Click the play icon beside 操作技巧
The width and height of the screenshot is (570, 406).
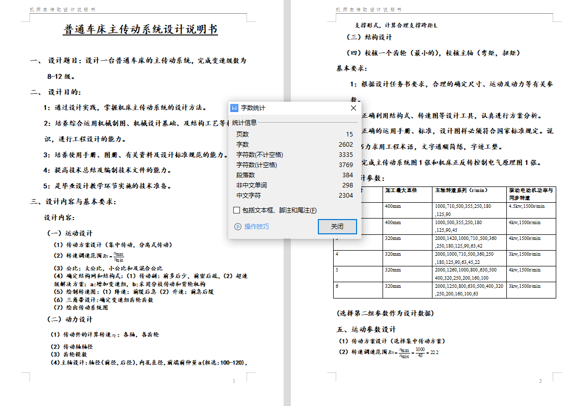pyautogui.click(x=237, y=227)
